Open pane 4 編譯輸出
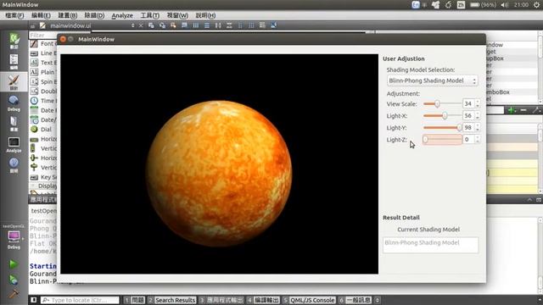Screen dimensions: 543x305 263,300
